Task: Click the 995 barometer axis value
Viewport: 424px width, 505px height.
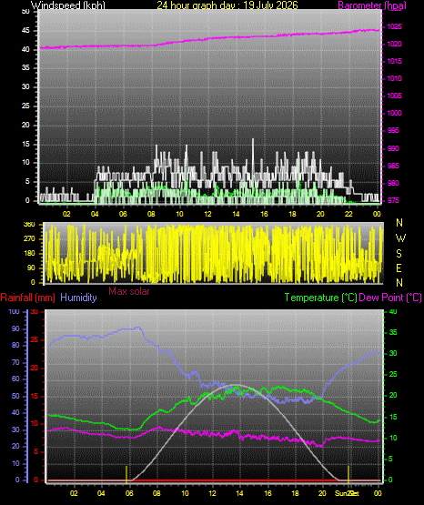Action: click(393, 130)
